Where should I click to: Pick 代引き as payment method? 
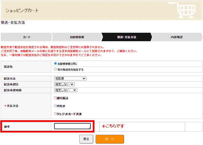point(56,106)
